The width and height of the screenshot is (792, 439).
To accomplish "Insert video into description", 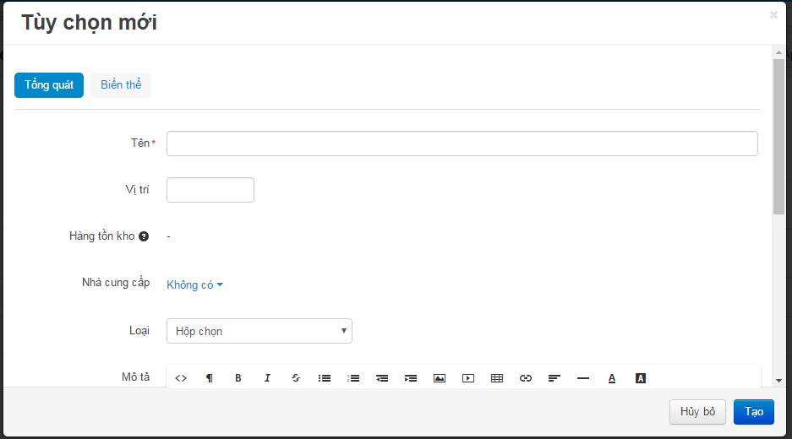I will [x=468, y=378].
